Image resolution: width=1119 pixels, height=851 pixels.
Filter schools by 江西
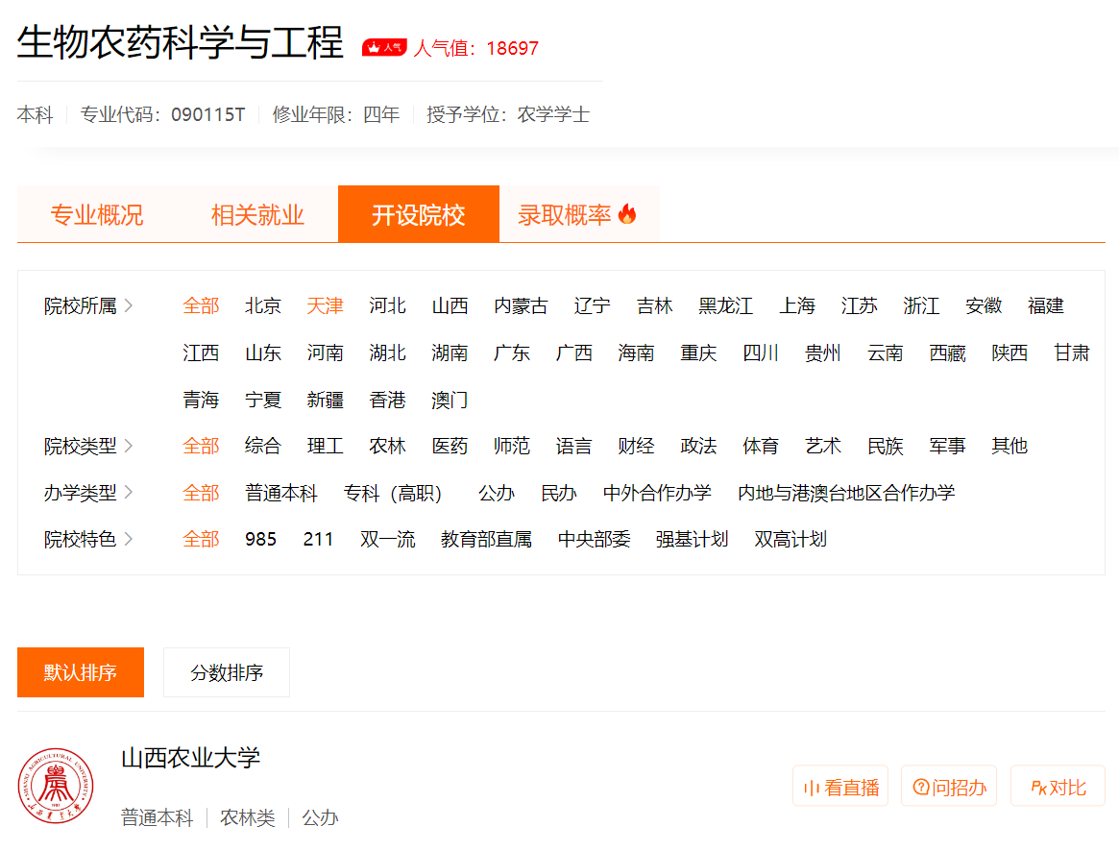point(201,353)
